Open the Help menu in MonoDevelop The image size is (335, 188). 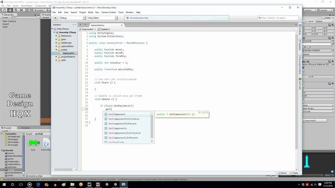point(138,13)
